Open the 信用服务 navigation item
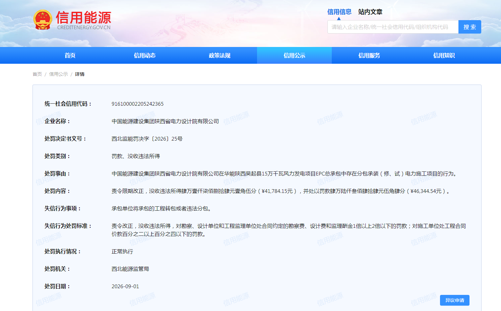This screenshot has height=311, width=501. (369, 55)
